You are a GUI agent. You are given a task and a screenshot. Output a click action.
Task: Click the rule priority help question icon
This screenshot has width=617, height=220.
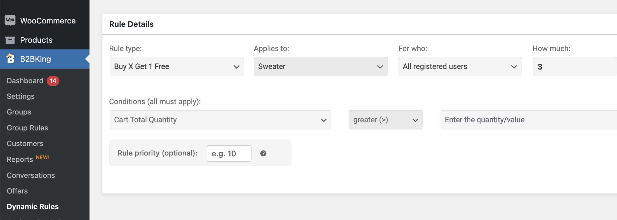point(263,153)
